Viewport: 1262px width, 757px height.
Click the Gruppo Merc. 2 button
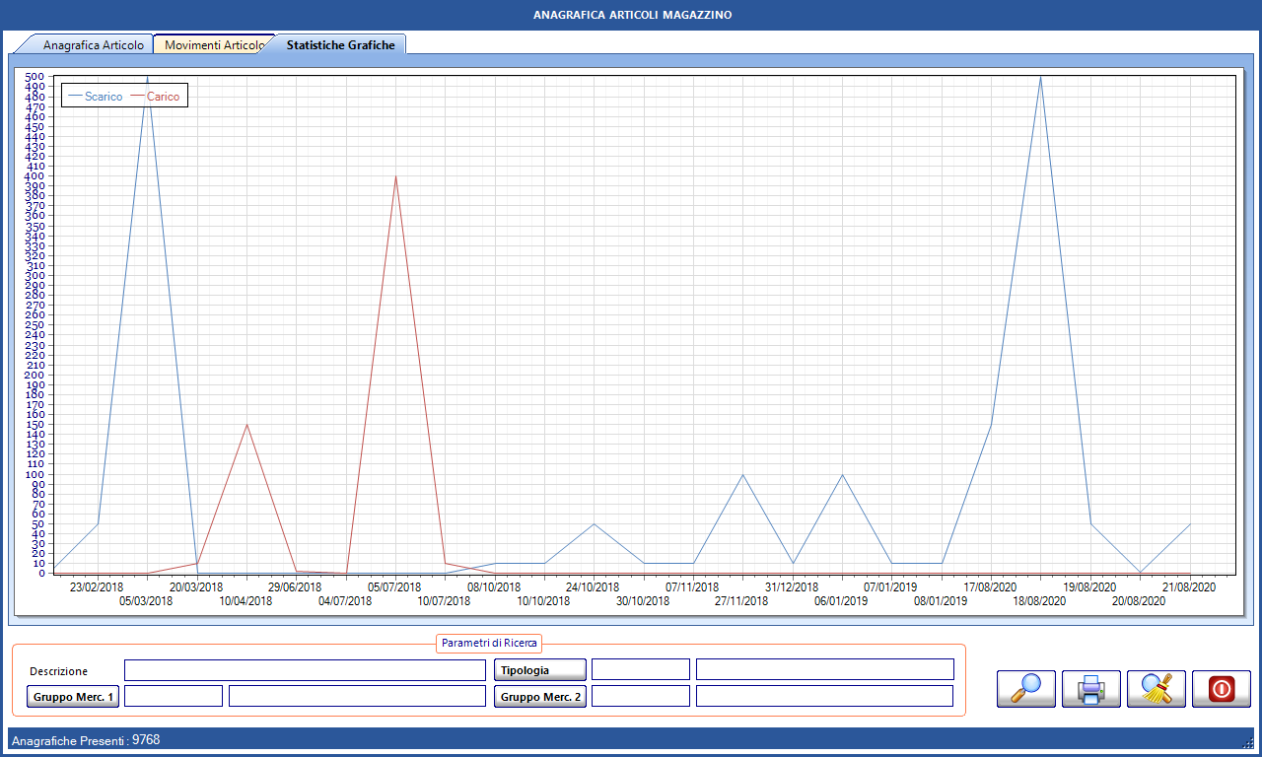point(539,697)
